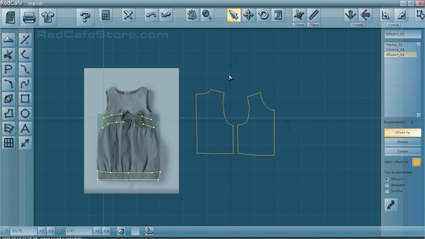425x239 pixels.
Task: Select the arc curve tool
Action: pos(9,84)
